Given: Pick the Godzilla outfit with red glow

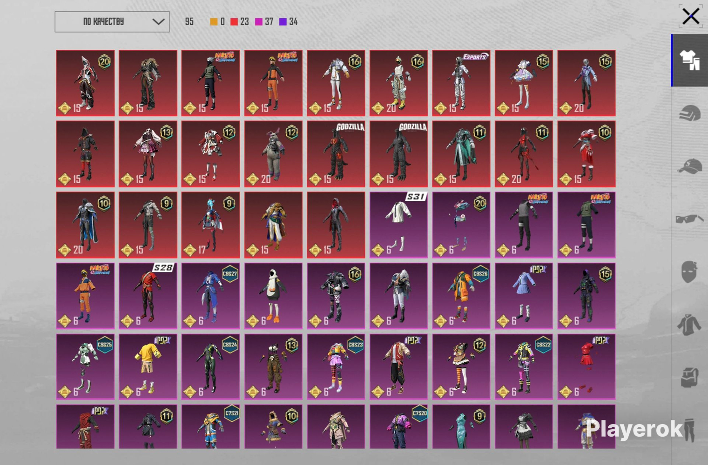Looking at the screenshot, I should 336,154.
